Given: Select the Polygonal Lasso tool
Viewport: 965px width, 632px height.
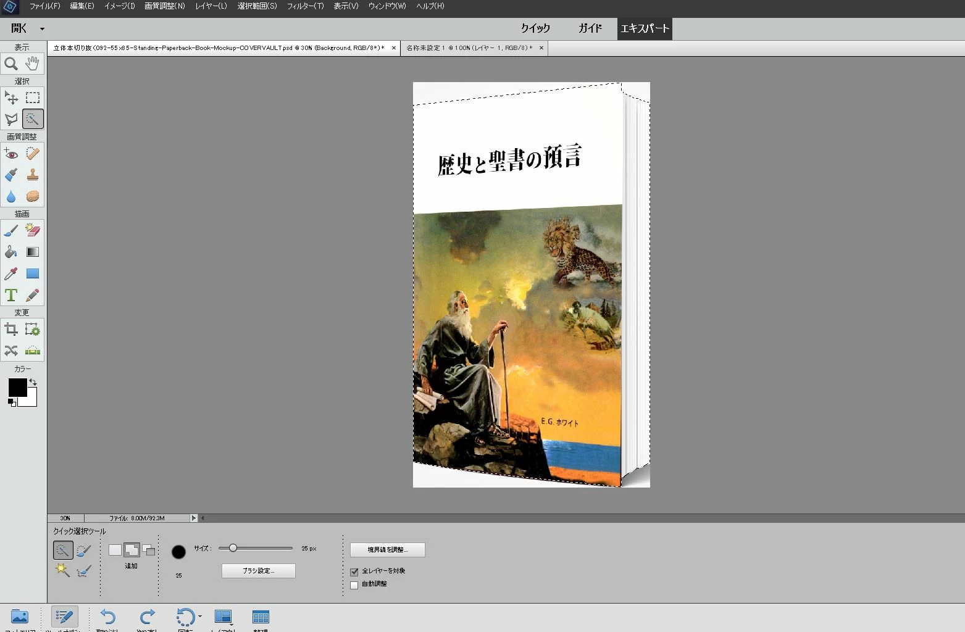Looking at the screenshot, I should pyautogui.click(x=11, y=119).
